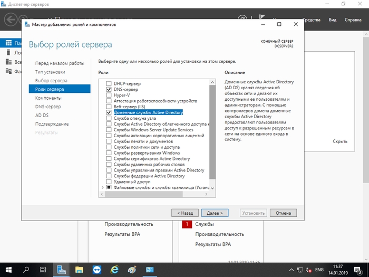
Task: Click the muted volume tray icon
Action: 308,270
